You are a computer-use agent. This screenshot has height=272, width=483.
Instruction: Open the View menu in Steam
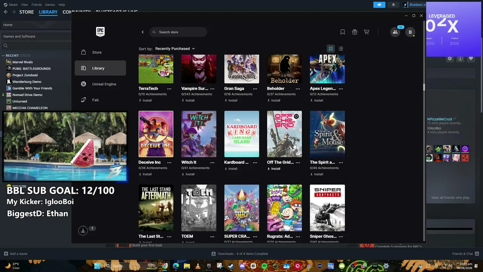(25, 5)
